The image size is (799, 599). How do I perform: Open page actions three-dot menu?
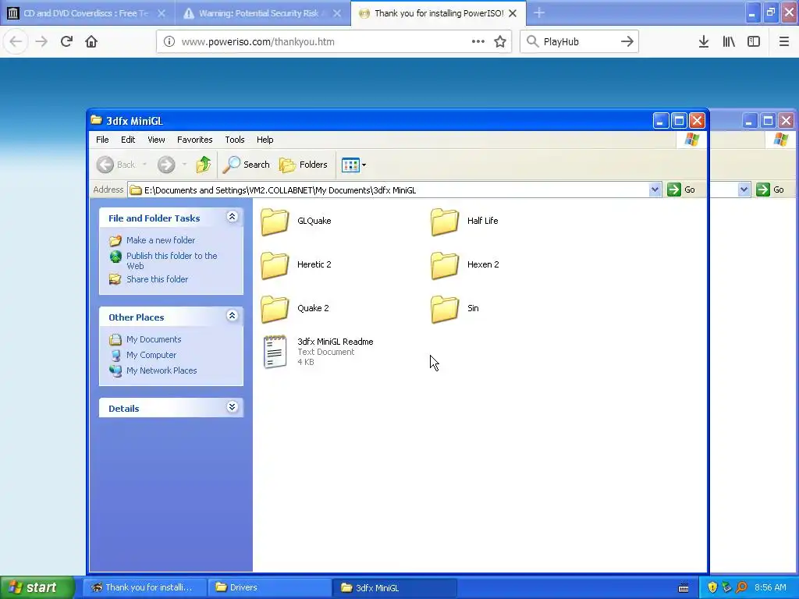478,42
